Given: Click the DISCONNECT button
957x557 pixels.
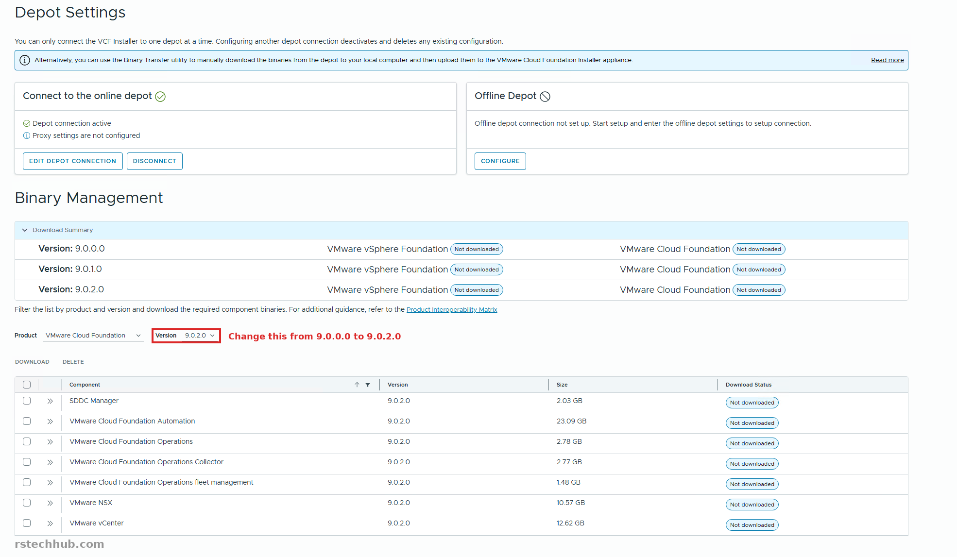Looking at the screenshot, I should pyautogui.click(x=154, y=161).
